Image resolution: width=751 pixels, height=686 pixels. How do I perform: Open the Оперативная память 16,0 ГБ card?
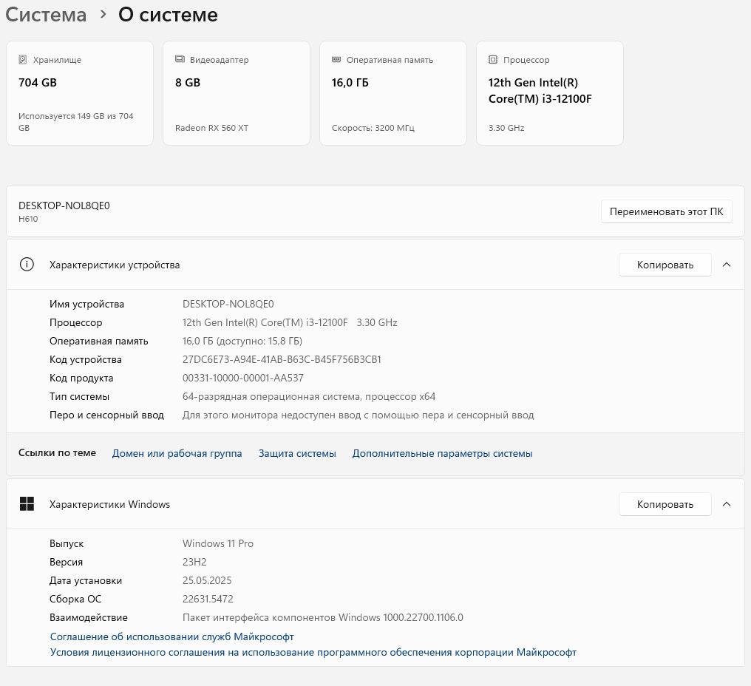pyautogui.click(x=393, y=93)
